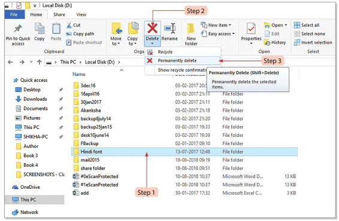
Task: Open Quick access in navigation pane
Action: [x=31, y=80]
